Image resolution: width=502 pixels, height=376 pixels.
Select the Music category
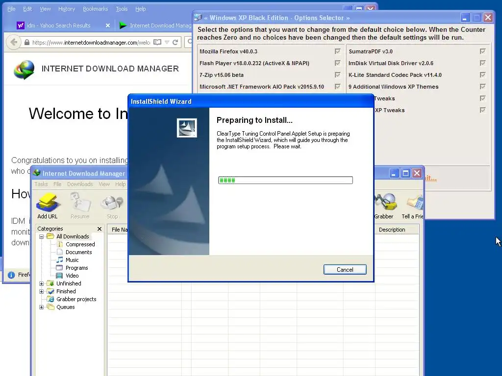tap(72, 260)
